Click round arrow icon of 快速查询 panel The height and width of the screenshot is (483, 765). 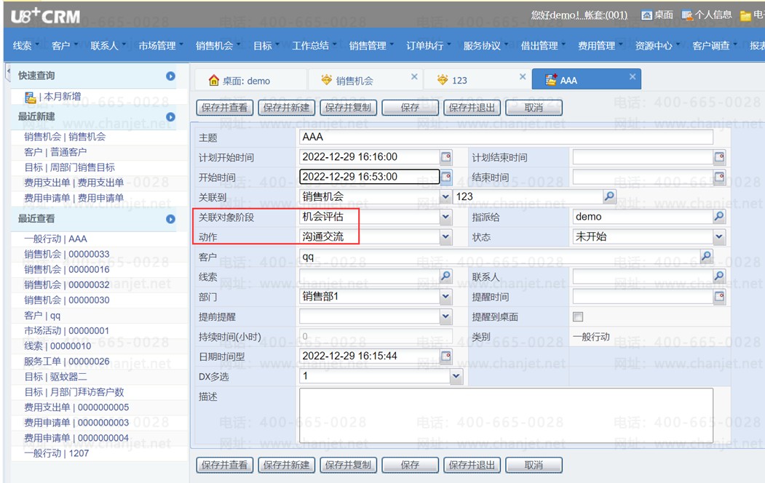tap(170, 76)
